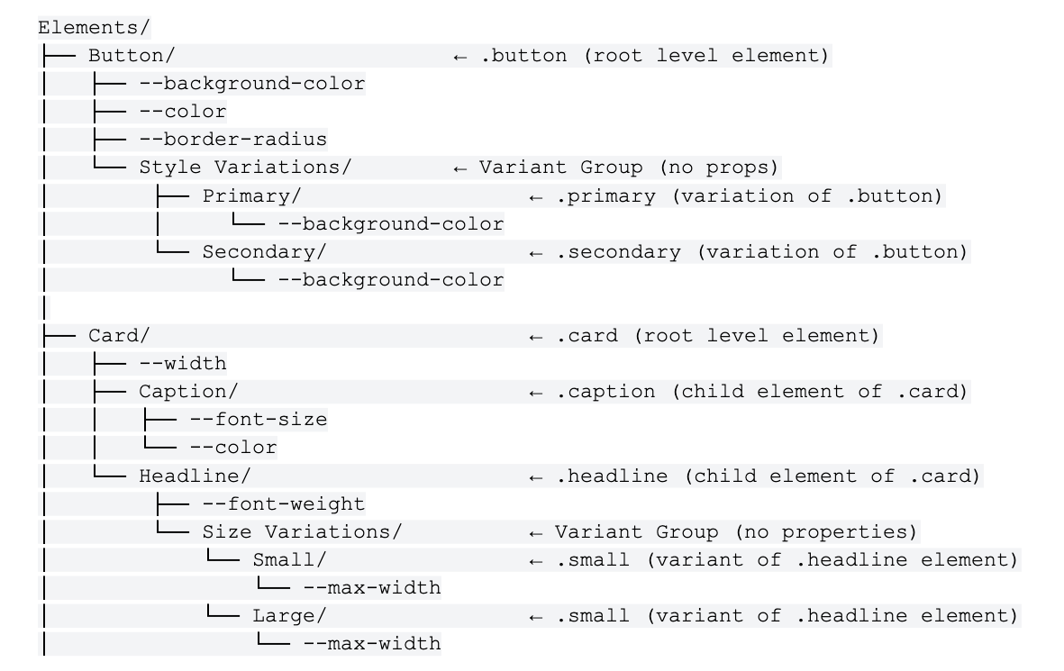The image size is (1064, 671).
Task: Click --max-width under Large/
Action: tap(371, 643)
